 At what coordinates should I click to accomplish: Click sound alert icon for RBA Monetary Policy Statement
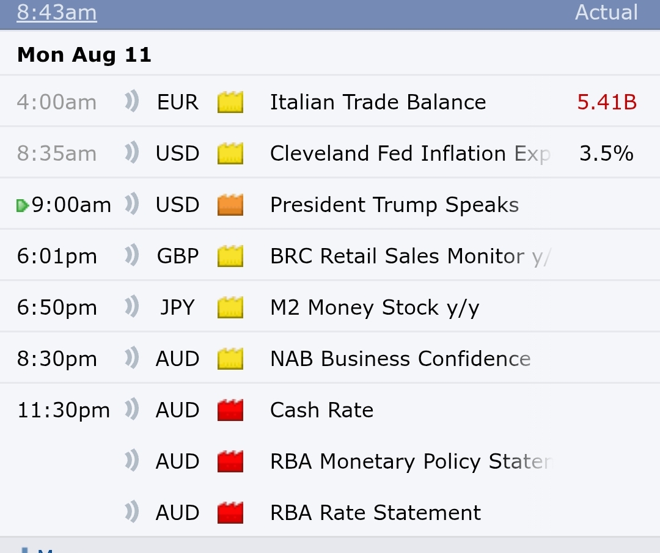tap(132, 461)
